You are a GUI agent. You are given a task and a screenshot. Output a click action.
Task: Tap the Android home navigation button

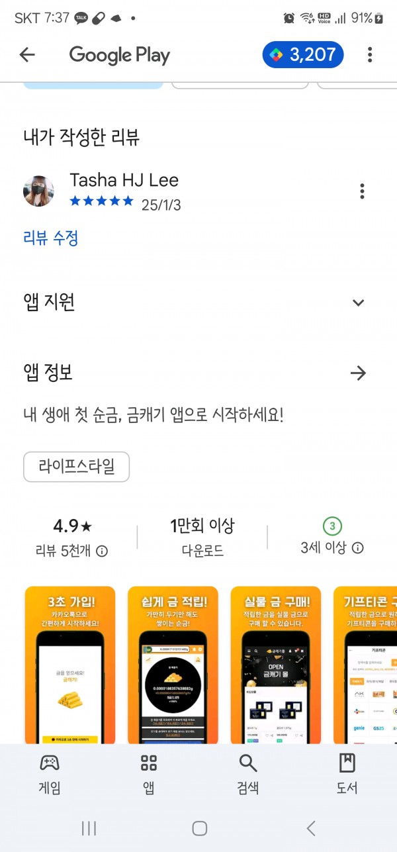(x=199, y=828)
